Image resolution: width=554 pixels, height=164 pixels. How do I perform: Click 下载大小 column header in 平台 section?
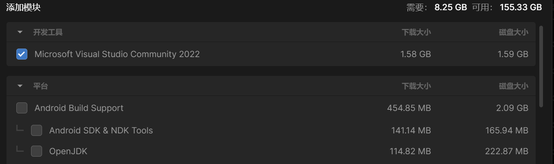pos(416,86)
